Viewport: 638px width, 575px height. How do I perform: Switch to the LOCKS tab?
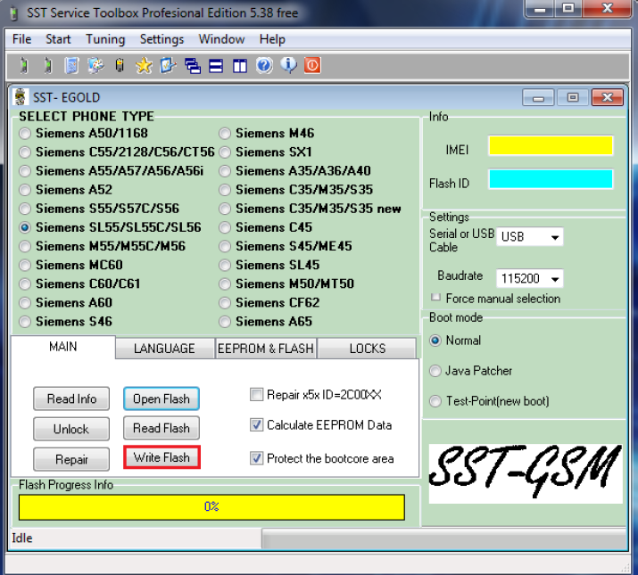pyautogui.click(x=367, y=349)
